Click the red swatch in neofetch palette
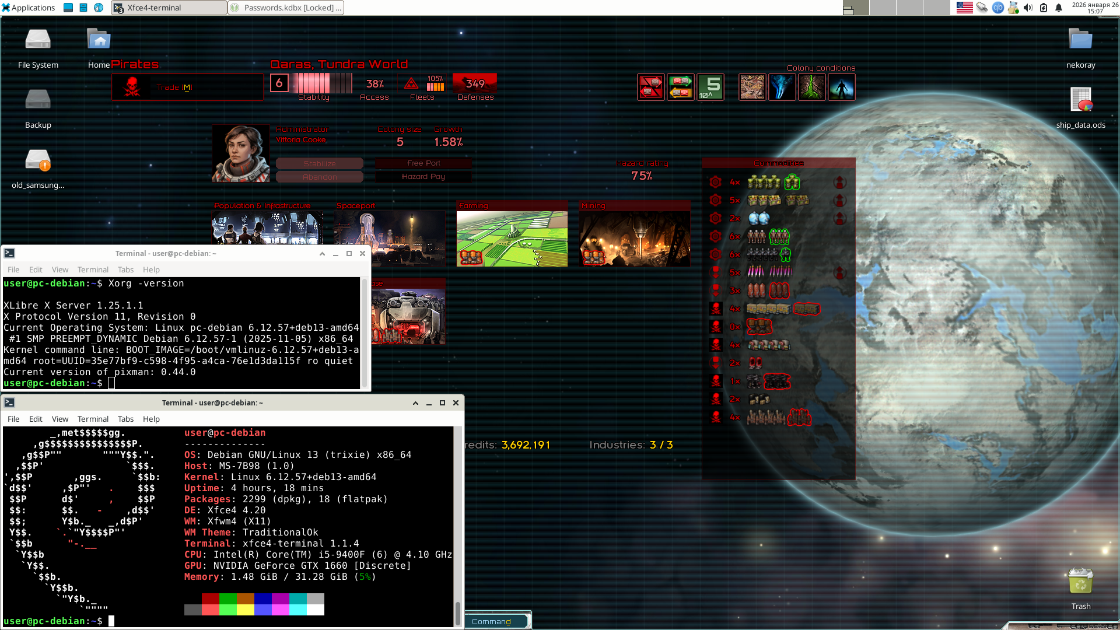 (211, 598)
